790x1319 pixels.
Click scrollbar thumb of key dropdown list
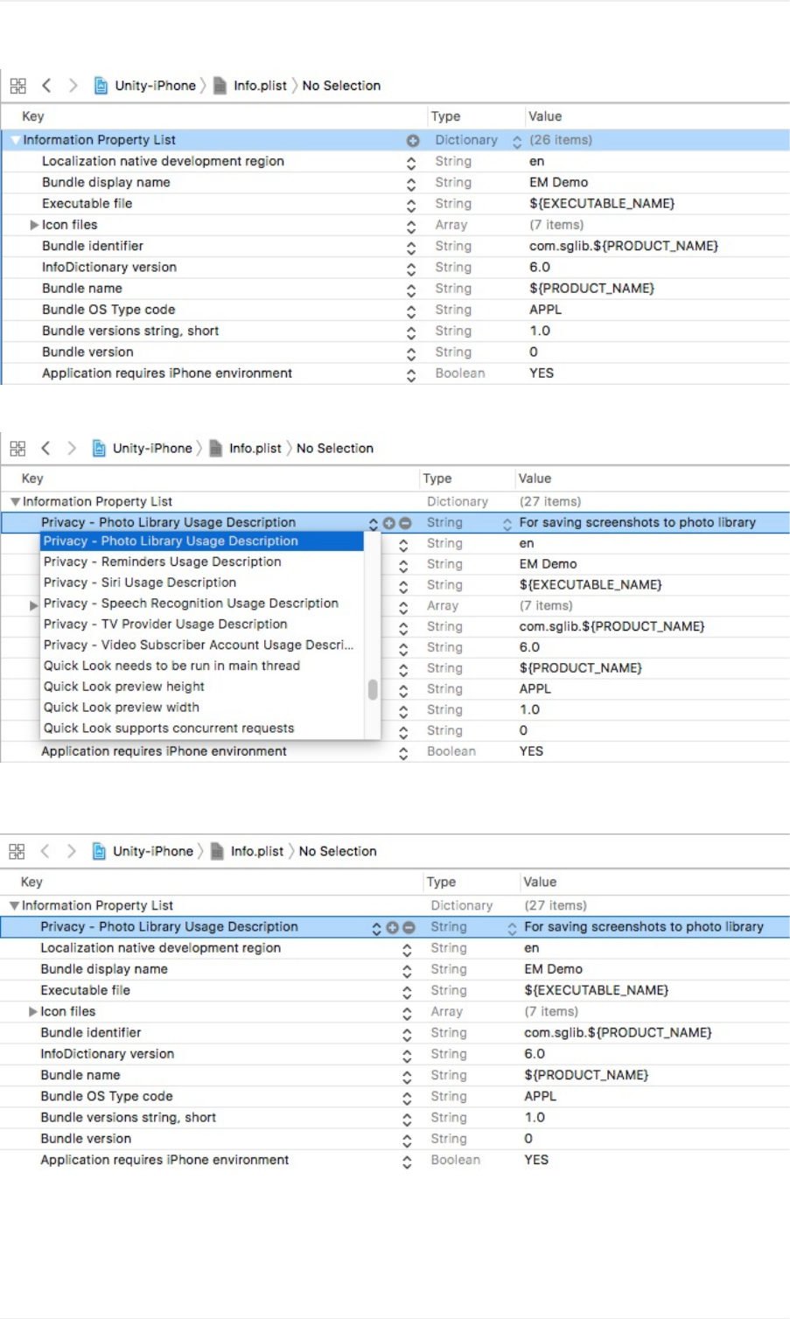tap(373, 690)
